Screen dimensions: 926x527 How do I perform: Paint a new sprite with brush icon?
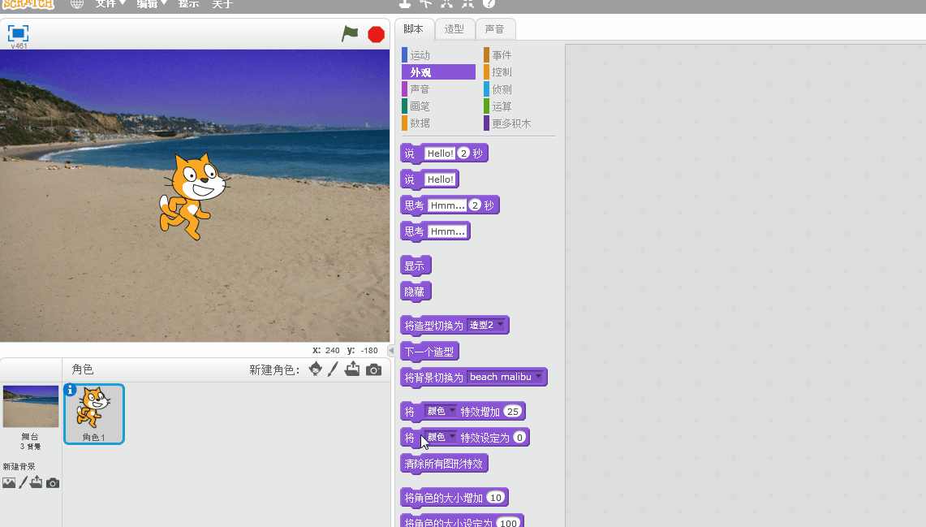point(333,369)
